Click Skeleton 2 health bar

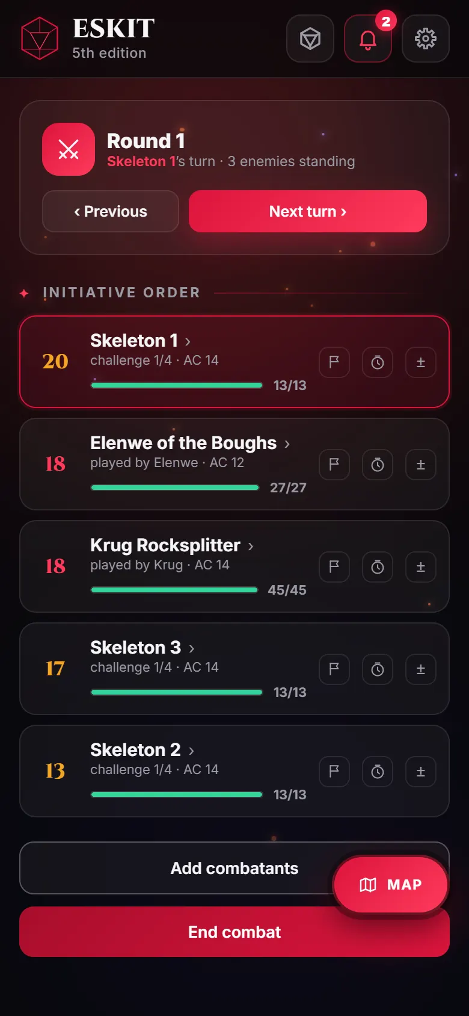[177, 795]
